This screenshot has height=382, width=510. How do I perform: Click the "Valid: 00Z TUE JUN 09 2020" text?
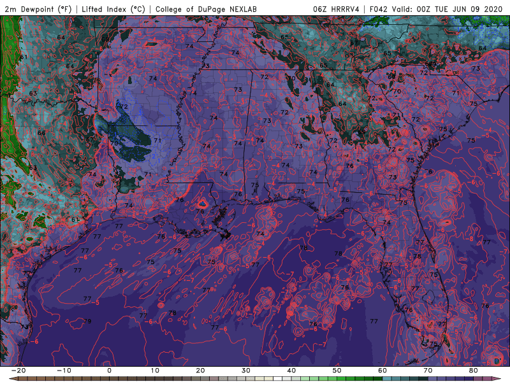pos(448,9)
